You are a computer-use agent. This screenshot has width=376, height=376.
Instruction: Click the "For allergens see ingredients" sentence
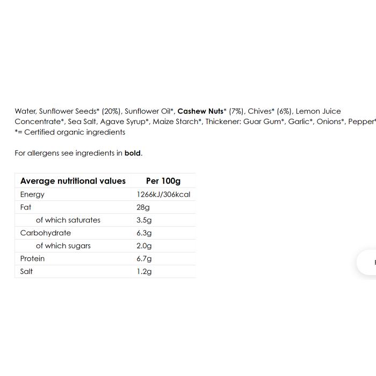coord(78,153)
